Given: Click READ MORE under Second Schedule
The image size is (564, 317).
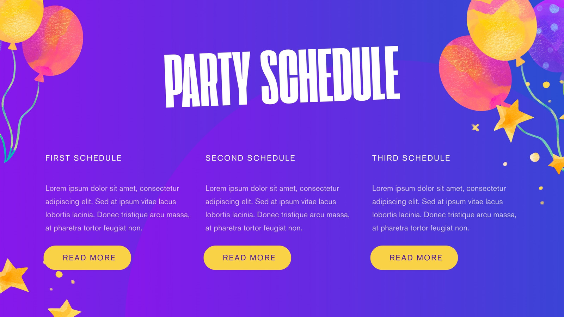Looking at the screenshot, I should (247, 258).
